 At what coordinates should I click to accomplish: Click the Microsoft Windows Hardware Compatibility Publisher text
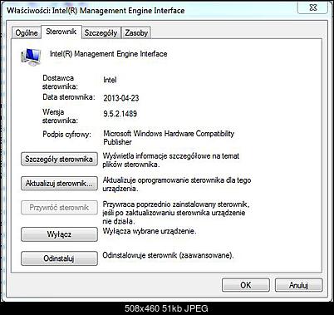pyautogui.click(x=169, y=138)
